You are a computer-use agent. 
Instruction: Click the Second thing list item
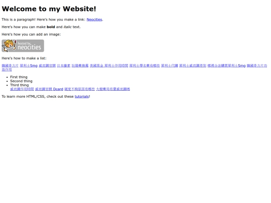pos(21,81)
